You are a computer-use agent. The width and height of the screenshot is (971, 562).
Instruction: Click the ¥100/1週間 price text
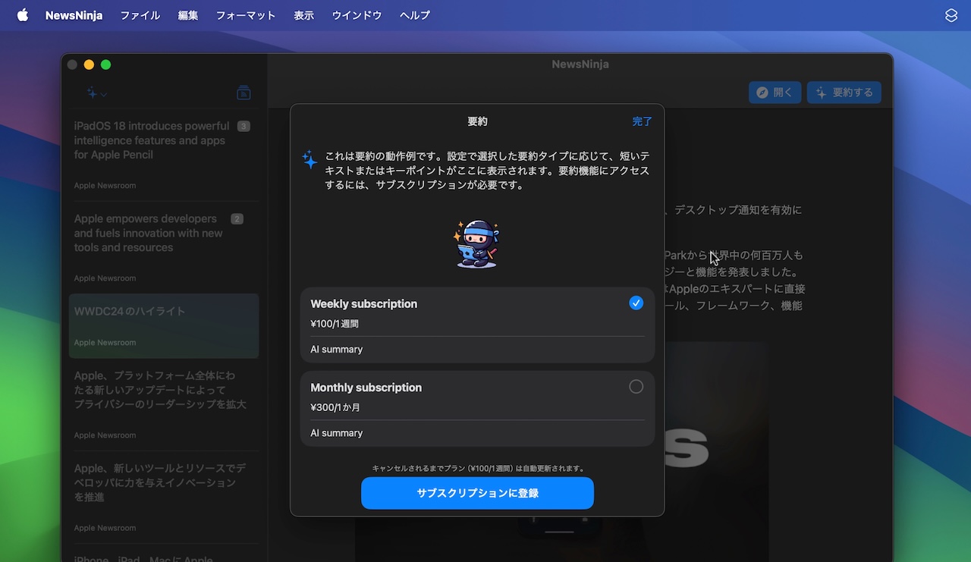335,324
